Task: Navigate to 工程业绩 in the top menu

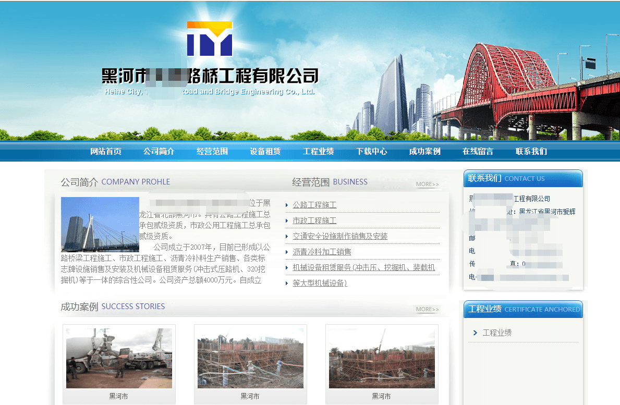Action: tap(319, 152)
